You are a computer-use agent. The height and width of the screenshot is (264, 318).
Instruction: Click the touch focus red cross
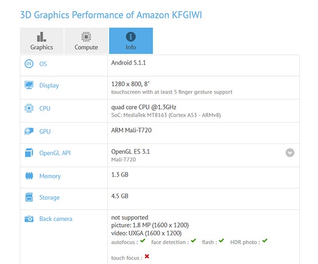(147, 257)
